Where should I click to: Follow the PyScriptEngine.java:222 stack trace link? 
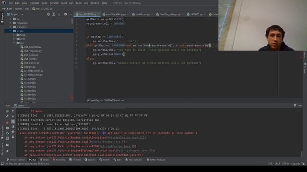click(x=126, y=138)
